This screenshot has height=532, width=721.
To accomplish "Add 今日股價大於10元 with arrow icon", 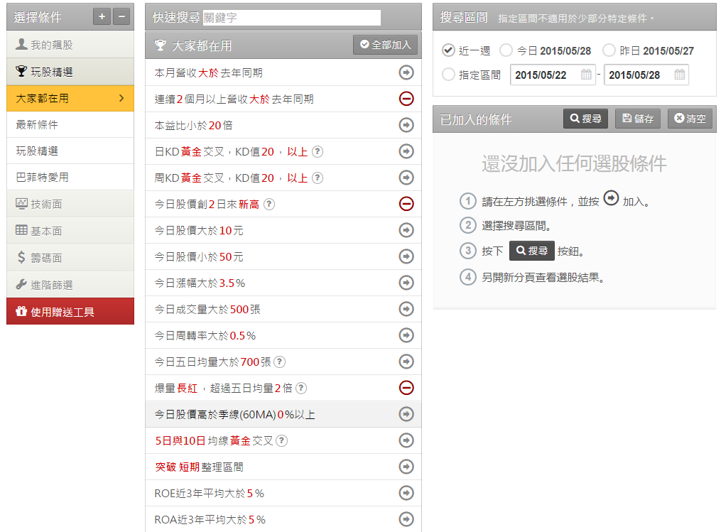I will pyautogui.click(x=406, y=230).
